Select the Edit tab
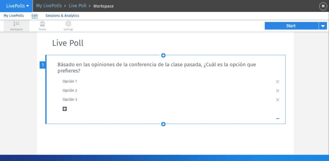The height and width of the screenshot is (161, 329). (x=35, y=15)
